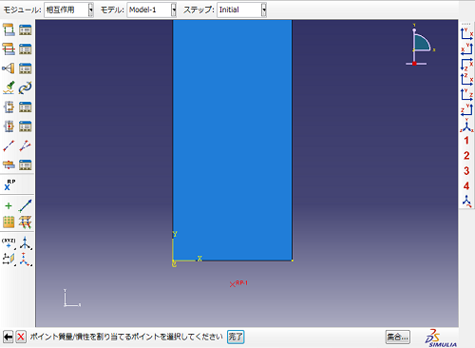Select the Create Constraint tool
Screen dimensions: 475x348
[9, 68]
